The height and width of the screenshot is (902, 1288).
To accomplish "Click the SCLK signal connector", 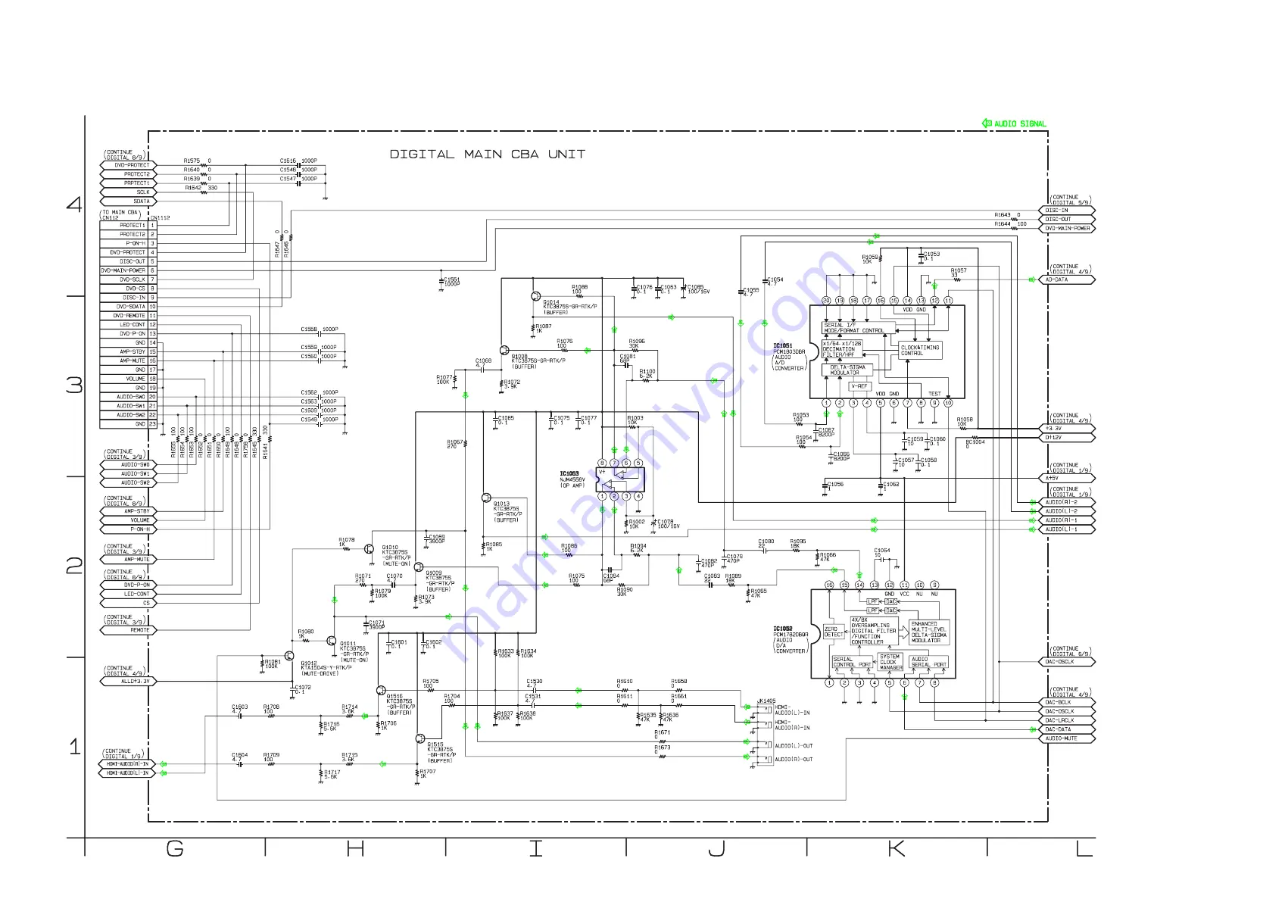I will coord(128,192).
